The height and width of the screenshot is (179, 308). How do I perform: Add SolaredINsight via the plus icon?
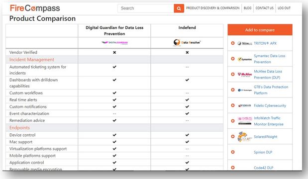click(x=233, y=136)
